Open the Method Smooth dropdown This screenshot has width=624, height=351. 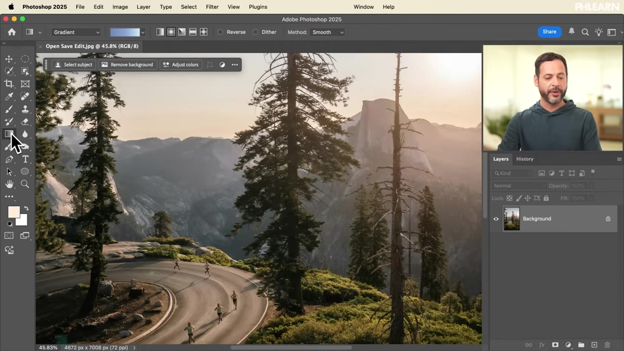[328, 32]
